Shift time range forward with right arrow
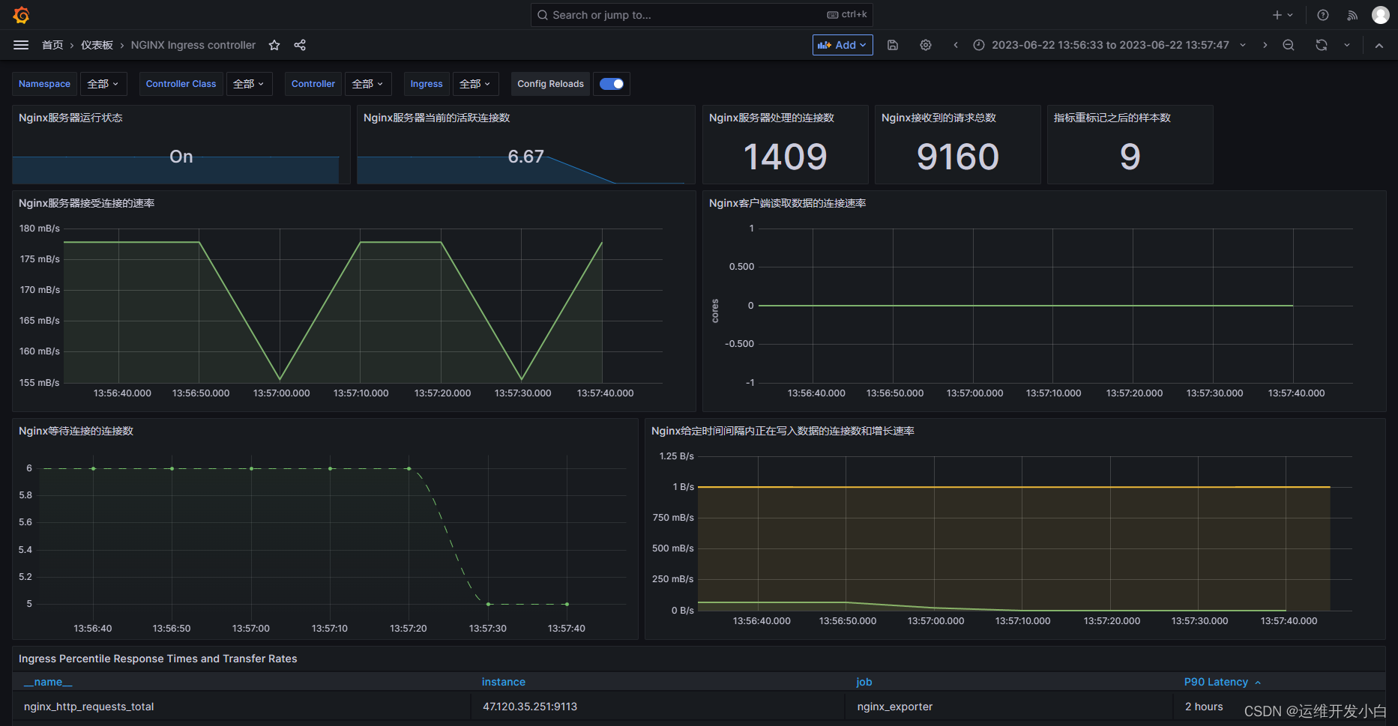Image resolution: width=1398 pixels, height=726 pixels. (x=1265, y=45)
